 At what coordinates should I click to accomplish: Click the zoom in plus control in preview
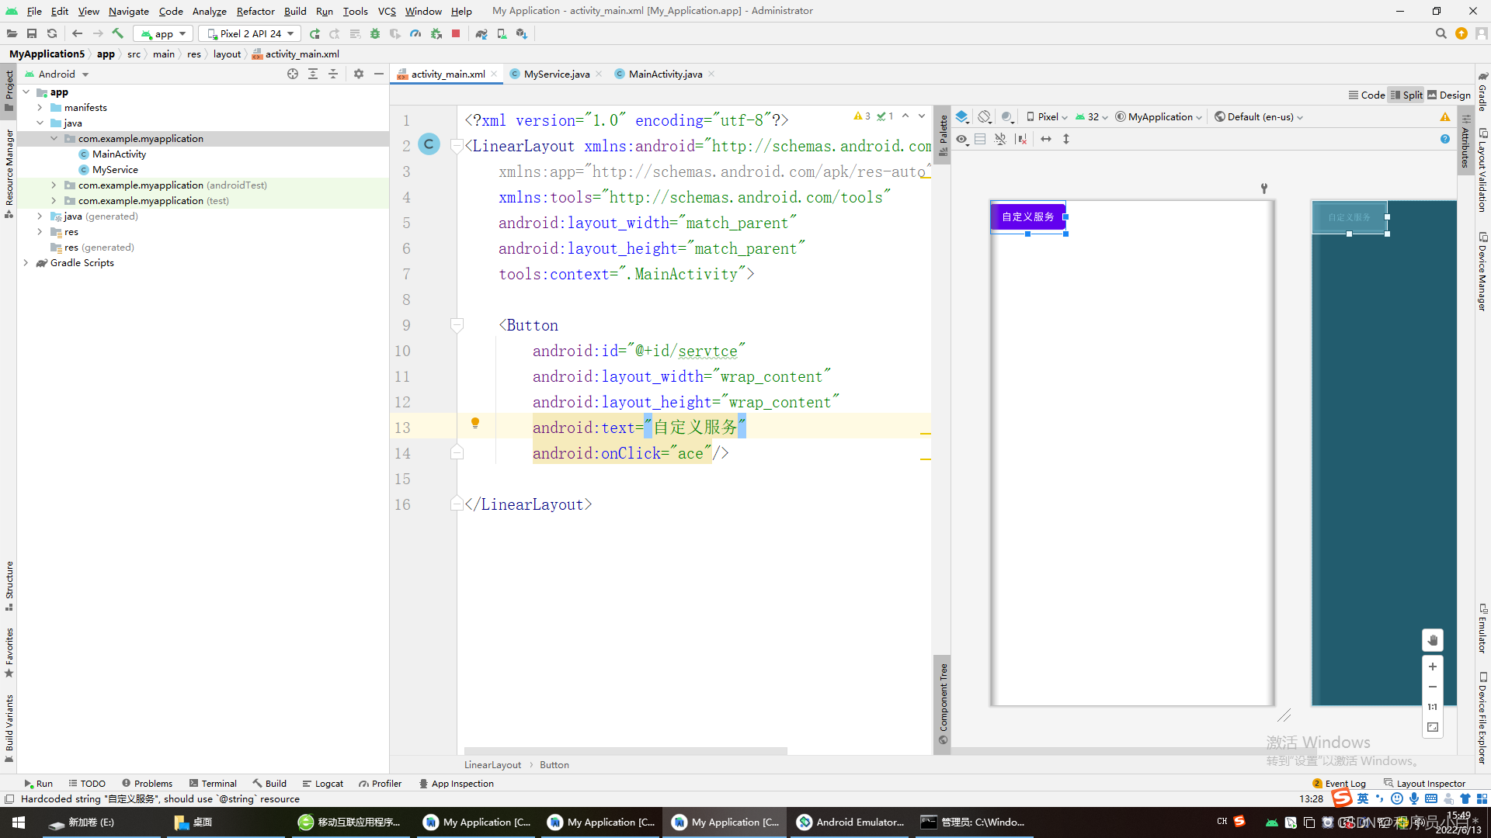(x=1432, y=667)
